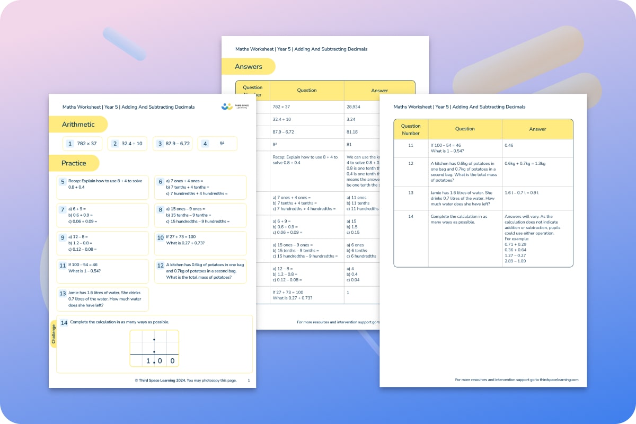Select answer 'a) 15' on the middle page

(x=352, y=221)
